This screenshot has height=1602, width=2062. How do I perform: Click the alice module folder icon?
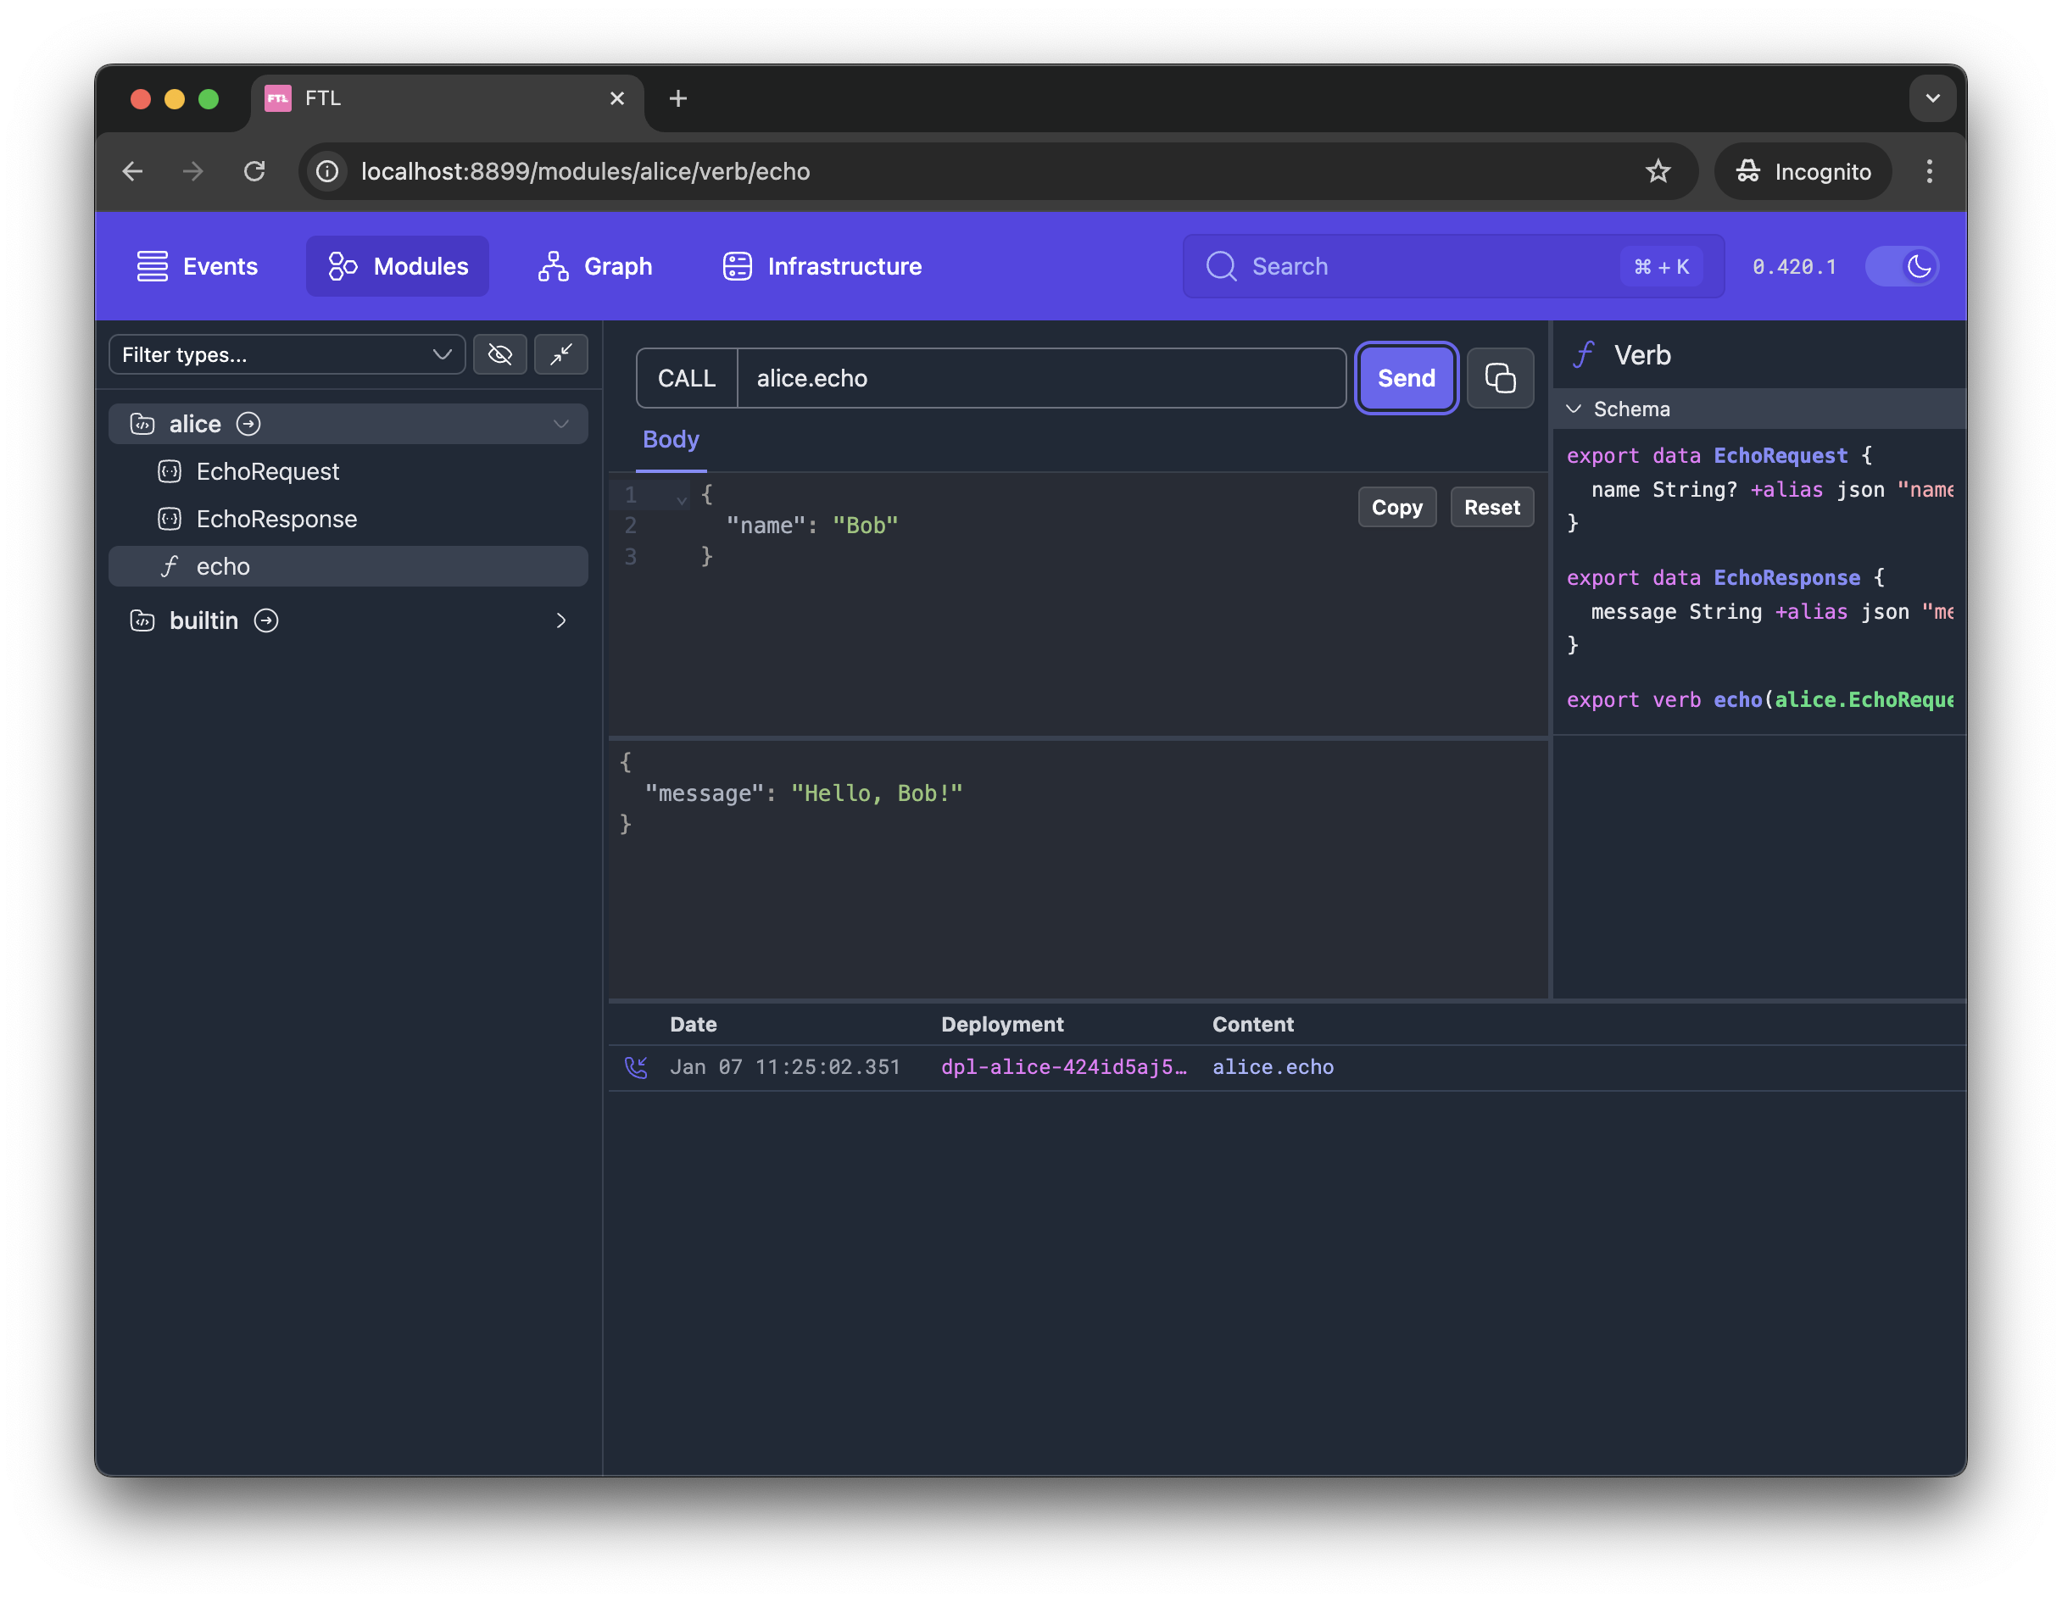point(142,424)
